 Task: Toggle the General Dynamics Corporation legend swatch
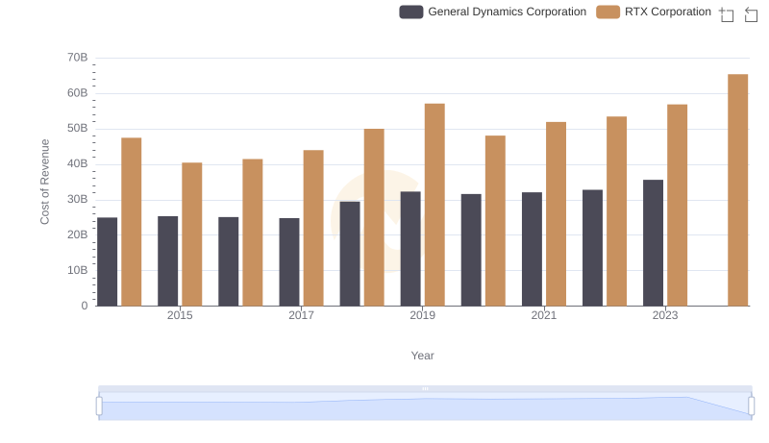tap(411, 12)
